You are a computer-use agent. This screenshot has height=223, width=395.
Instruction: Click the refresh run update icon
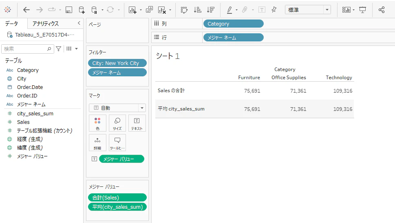[x=110, y=10]
